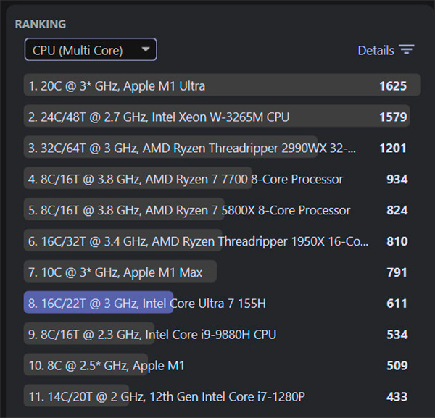
Task: Click the filter lines icon next to Details
Action: (407, 50)
